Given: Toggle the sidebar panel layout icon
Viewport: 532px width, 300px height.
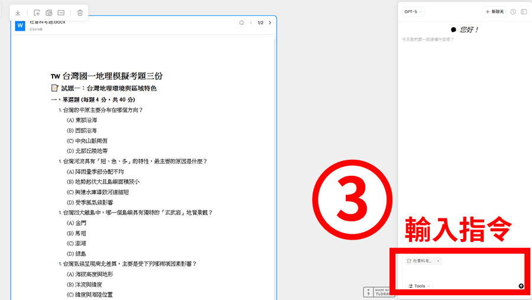Looking at the screenshot, I should click(524, 12).
